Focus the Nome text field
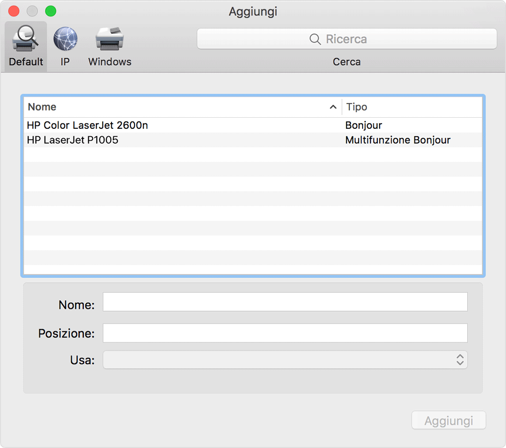506x448 pixels. tap(285, 302)
